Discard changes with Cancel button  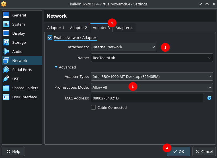[204, 151]
